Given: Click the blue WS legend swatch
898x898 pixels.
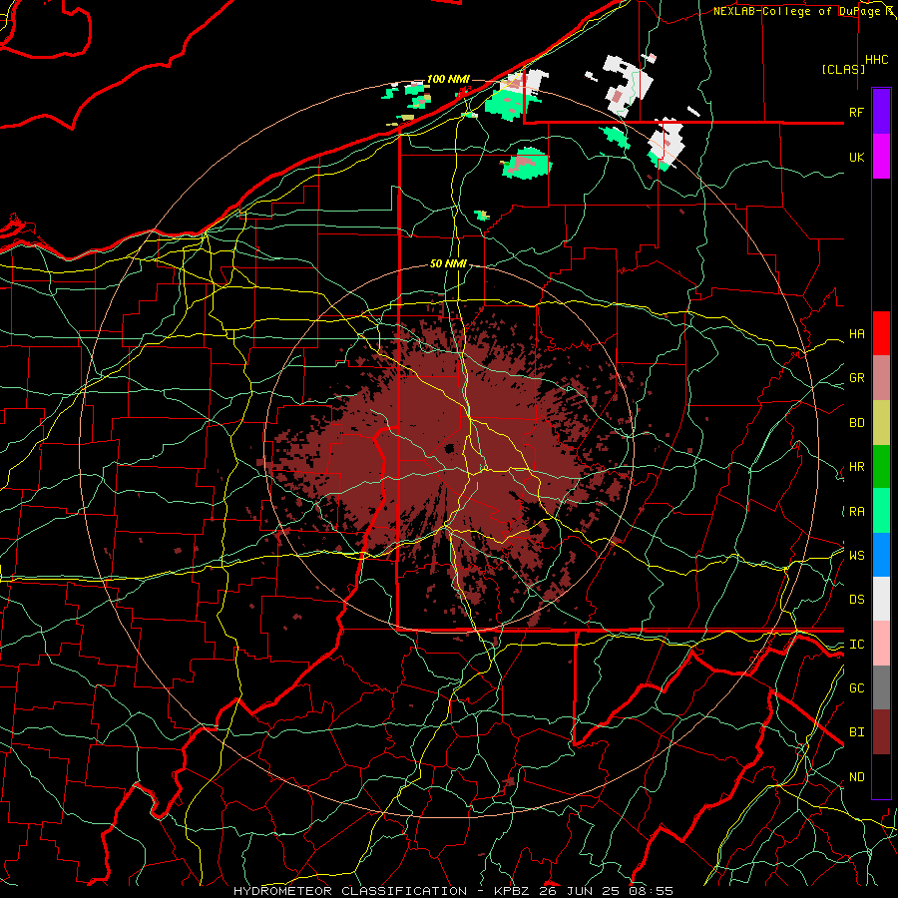Looking at the screenshot, I should point(881,555).
